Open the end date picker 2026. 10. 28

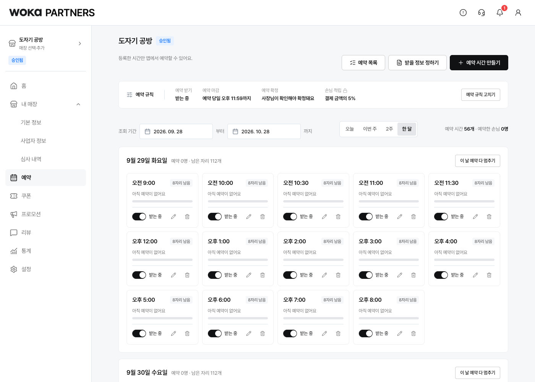tap(264, 131)
